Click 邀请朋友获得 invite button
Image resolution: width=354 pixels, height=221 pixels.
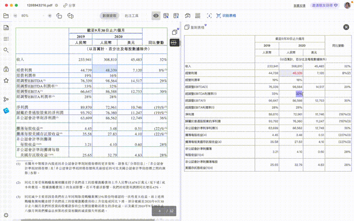tap(324, 5)
